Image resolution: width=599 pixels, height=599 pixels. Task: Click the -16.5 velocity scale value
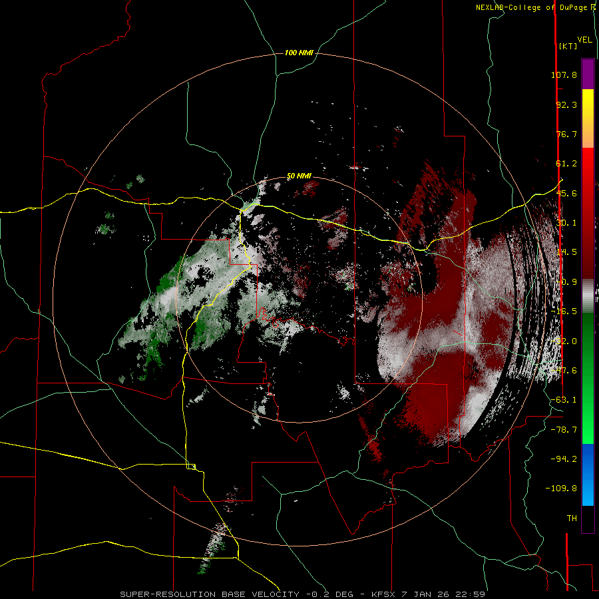(x=564, y=311)
